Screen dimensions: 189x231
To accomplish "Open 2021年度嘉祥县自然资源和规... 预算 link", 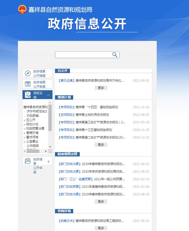I will [x=103, y=187].
